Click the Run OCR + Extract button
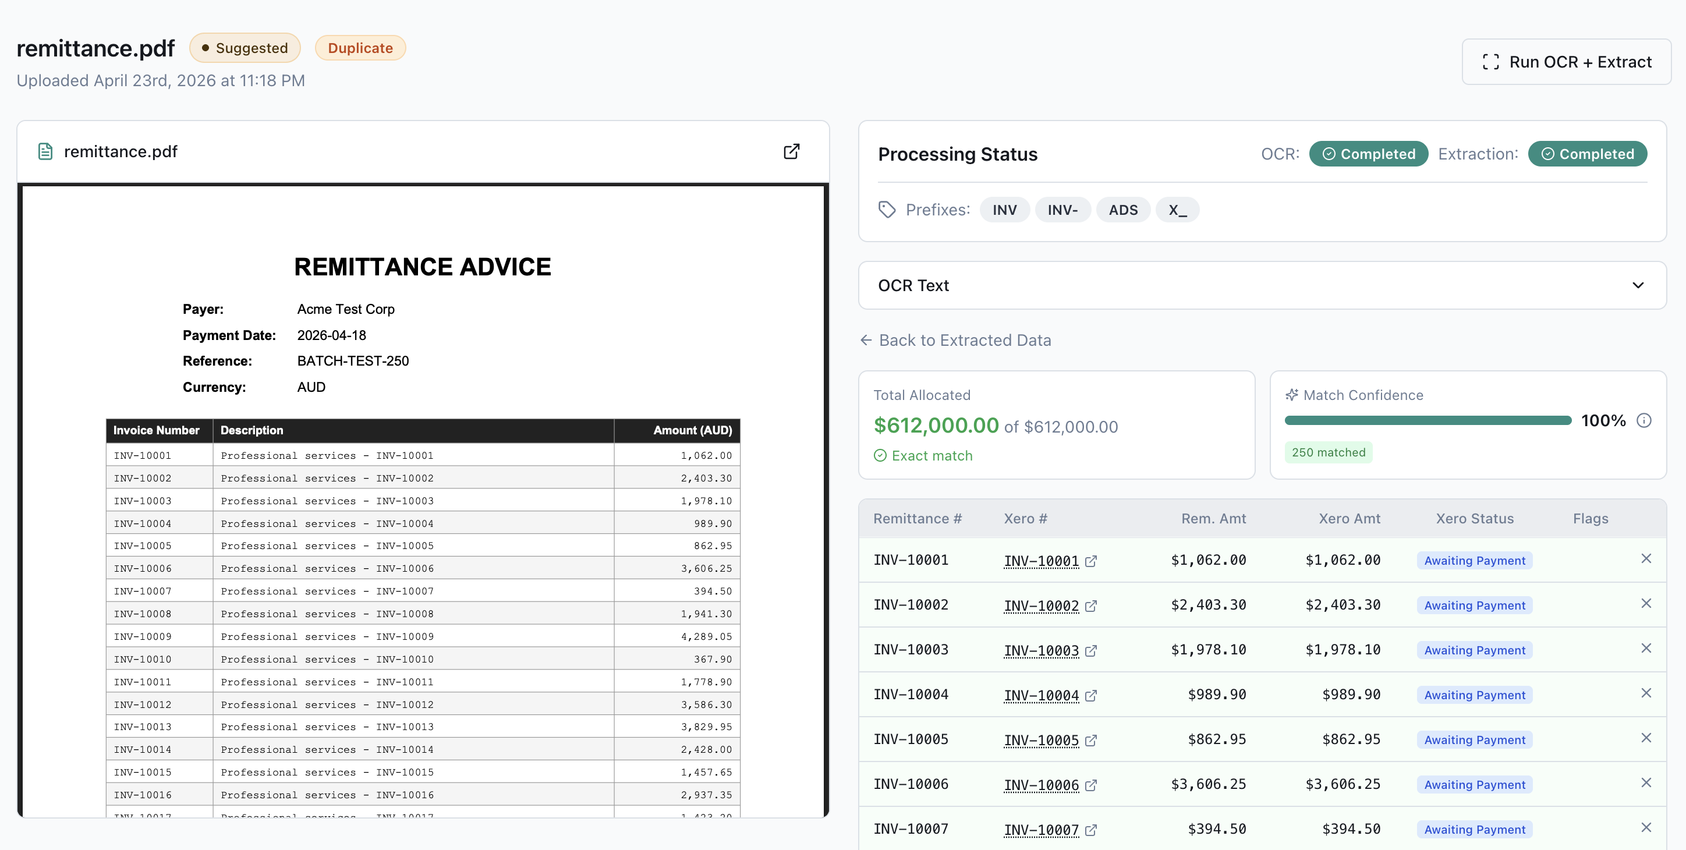 pos(1566,62)
